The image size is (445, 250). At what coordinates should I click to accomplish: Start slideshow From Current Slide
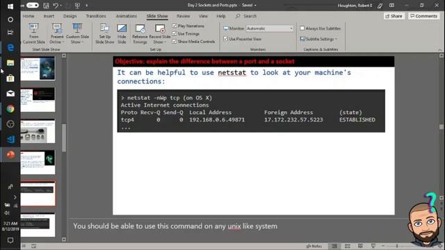33,34
